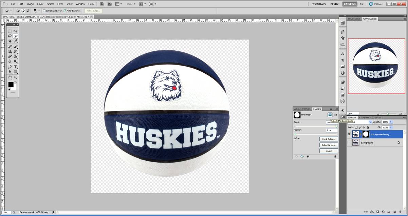
Task: Pick the Eyedropper tool
Action: [16, 41]
